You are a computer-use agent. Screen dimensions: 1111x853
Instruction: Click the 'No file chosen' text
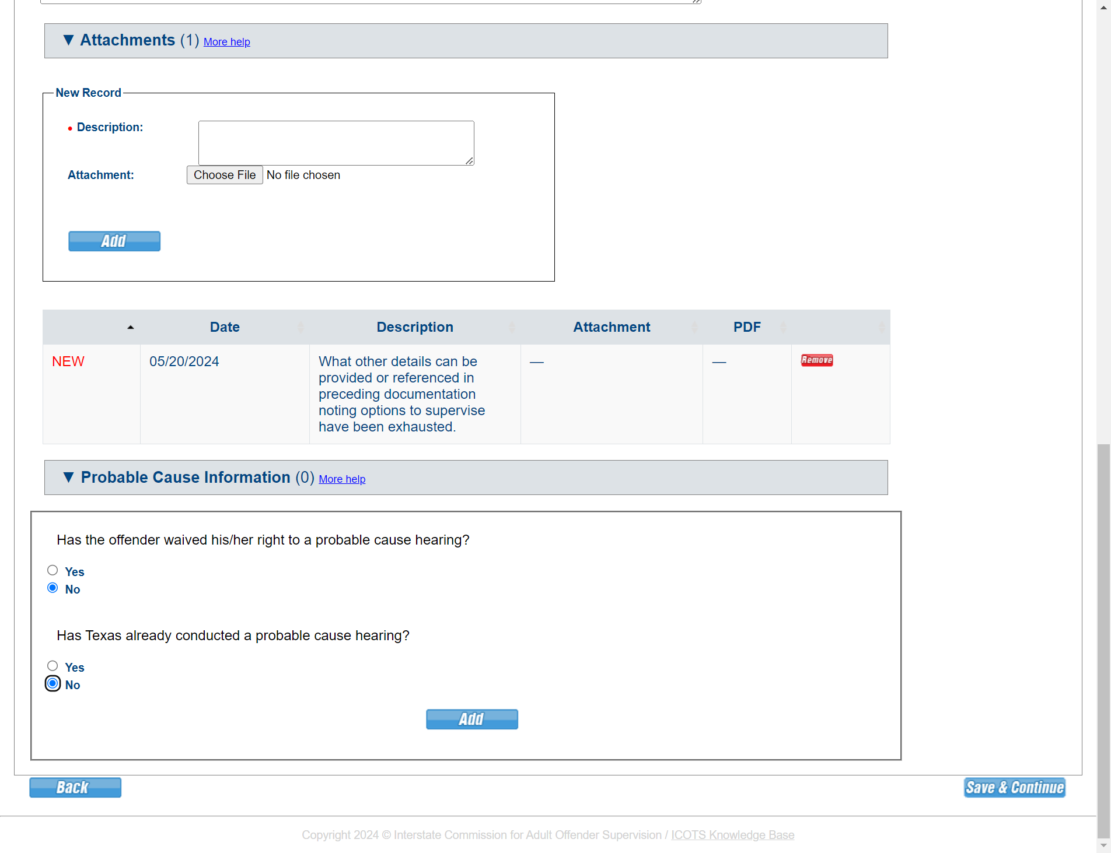pos(303,175)
